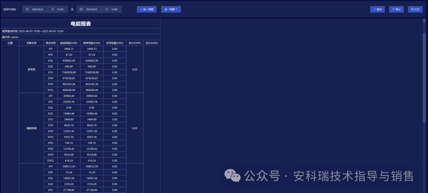
Task: Click start energy value 10486.46
Action: coord(69,114)
